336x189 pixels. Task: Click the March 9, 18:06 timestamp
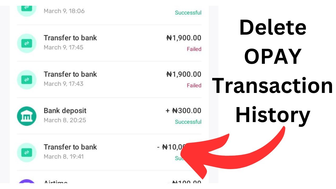64,11
